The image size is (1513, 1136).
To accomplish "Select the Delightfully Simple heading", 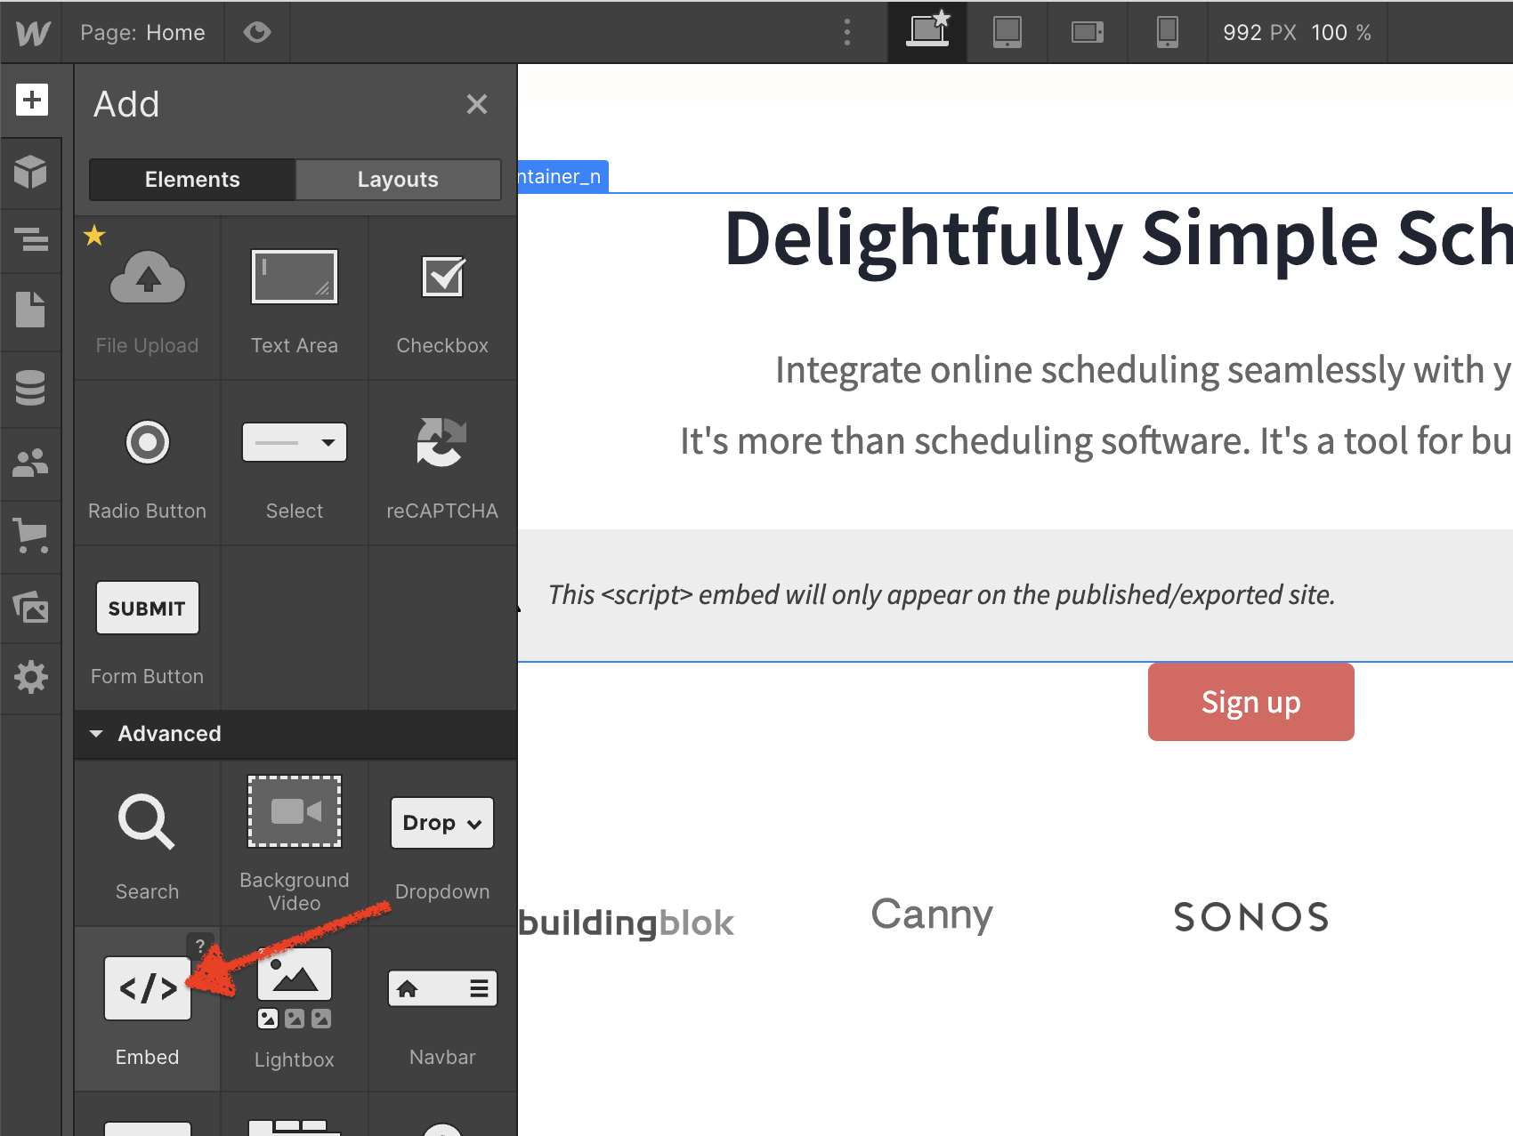I will pos(1119,238).
